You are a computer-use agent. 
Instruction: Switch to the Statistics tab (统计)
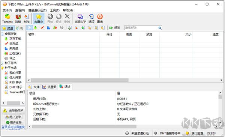(x=65, y=87)
